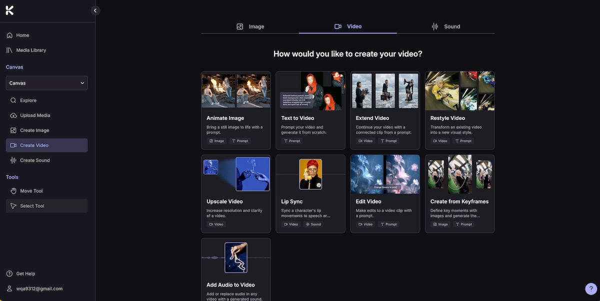Open Get Help question icon
The height and width of the screenshot is (301, 600).
pos(9,274)
